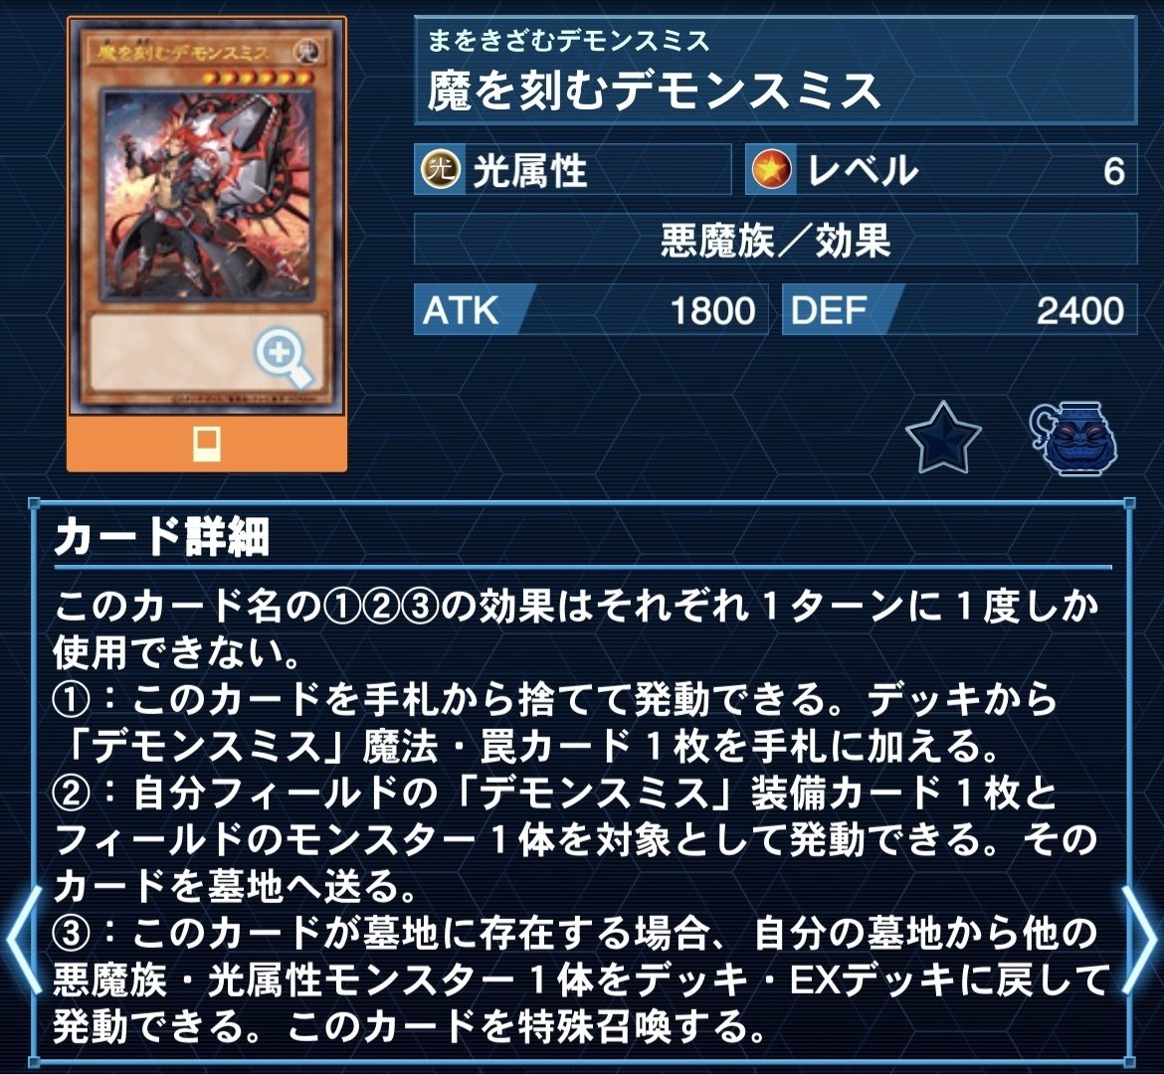Click the DEF 2400 stat box
1164x1074 pixels.
click(959, 309)
